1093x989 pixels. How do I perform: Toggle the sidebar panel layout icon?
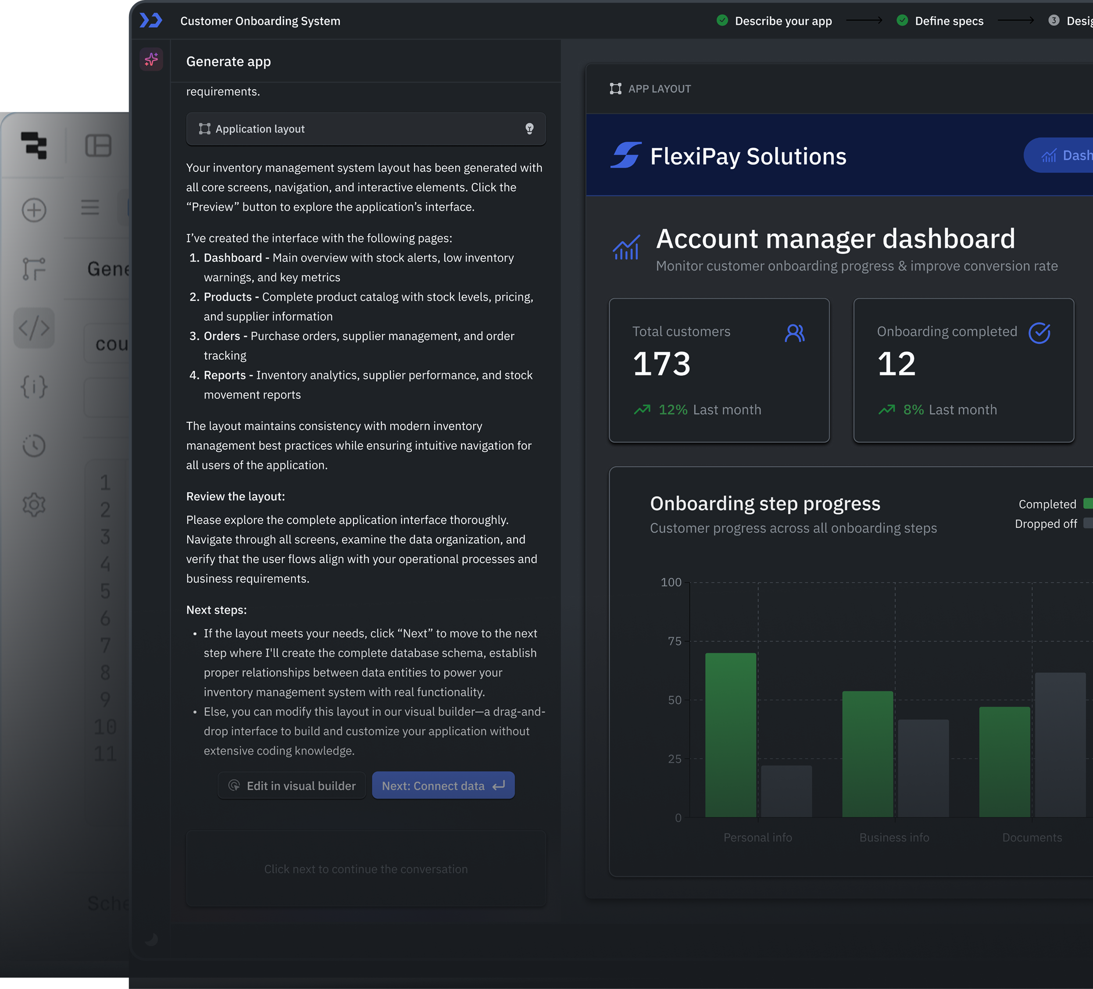pos(98,146)
